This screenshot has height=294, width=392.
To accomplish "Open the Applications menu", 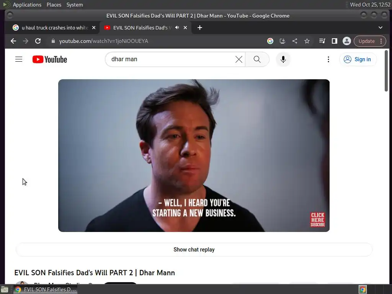I will [27, 5].
